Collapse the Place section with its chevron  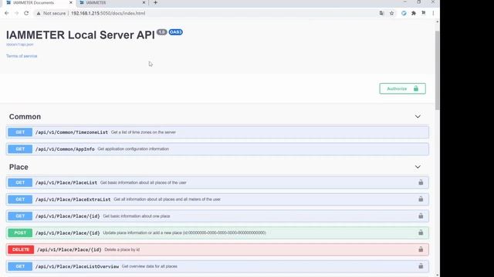pyautogui.click(x=418, y=167)
